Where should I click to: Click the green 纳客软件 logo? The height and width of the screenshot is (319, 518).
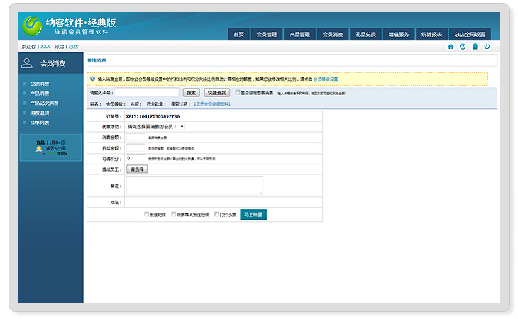click(x=32, y=26)
